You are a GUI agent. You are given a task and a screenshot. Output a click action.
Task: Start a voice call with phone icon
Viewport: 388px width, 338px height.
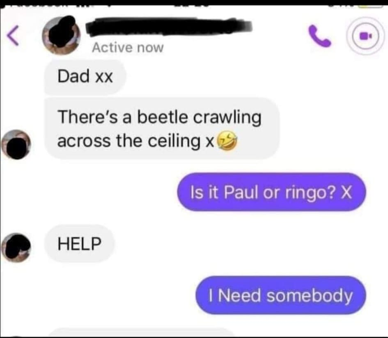[x=319, y=36]
